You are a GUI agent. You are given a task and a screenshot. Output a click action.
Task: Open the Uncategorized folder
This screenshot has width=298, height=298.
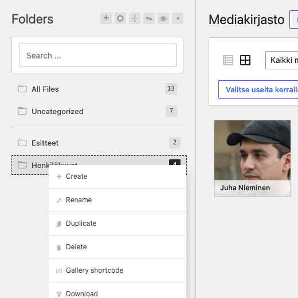coord(97,111)
